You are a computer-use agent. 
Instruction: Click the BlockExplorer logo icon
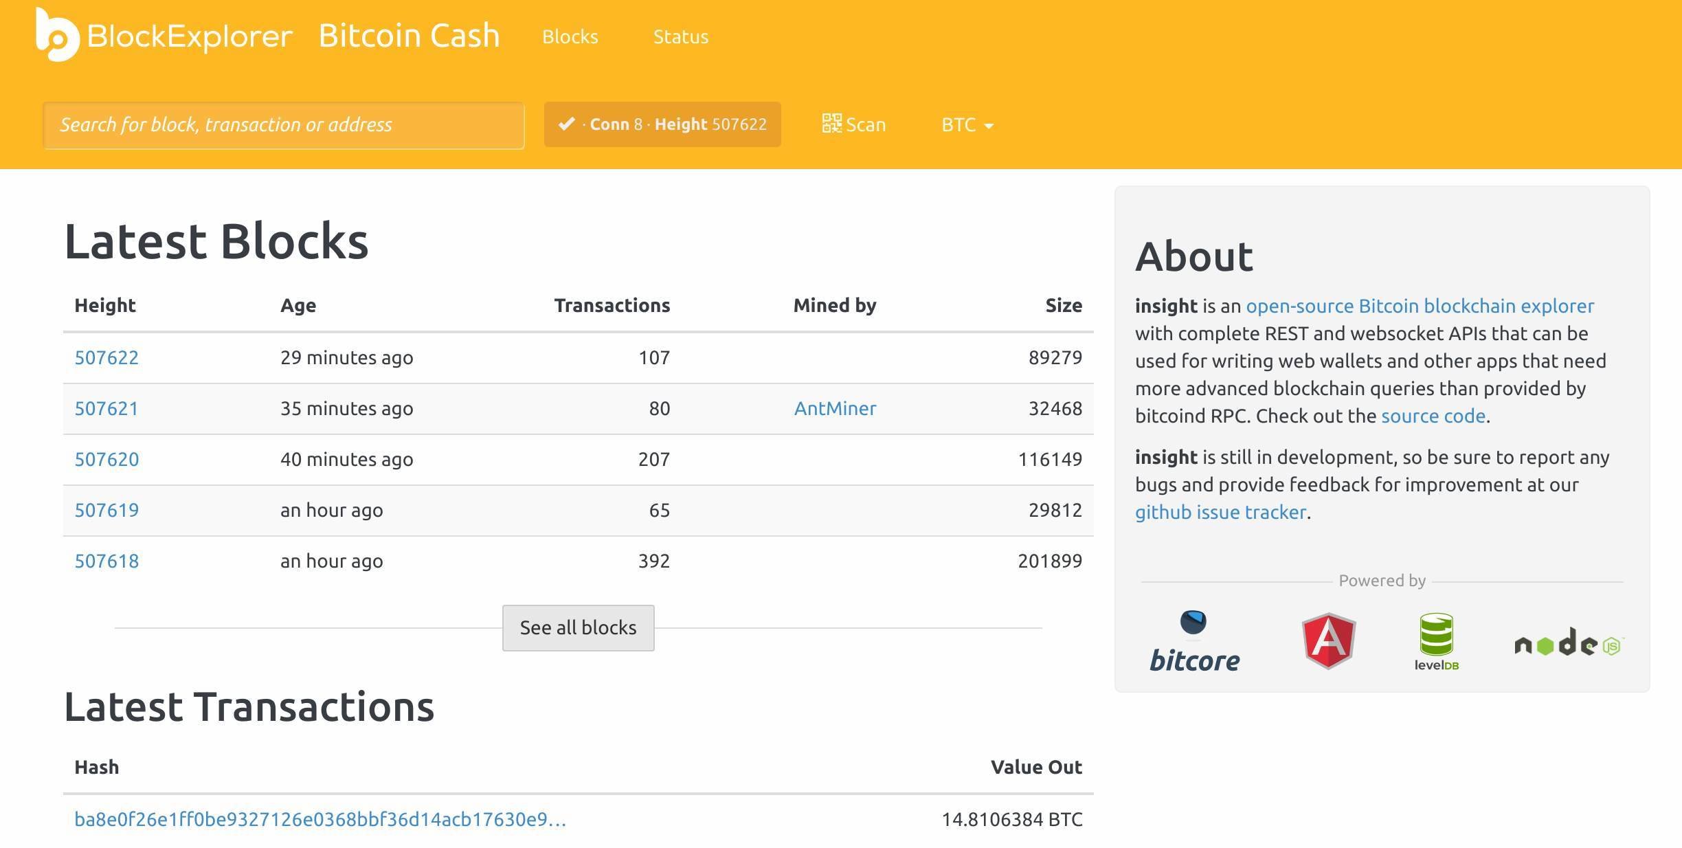[x=56, y=36]
